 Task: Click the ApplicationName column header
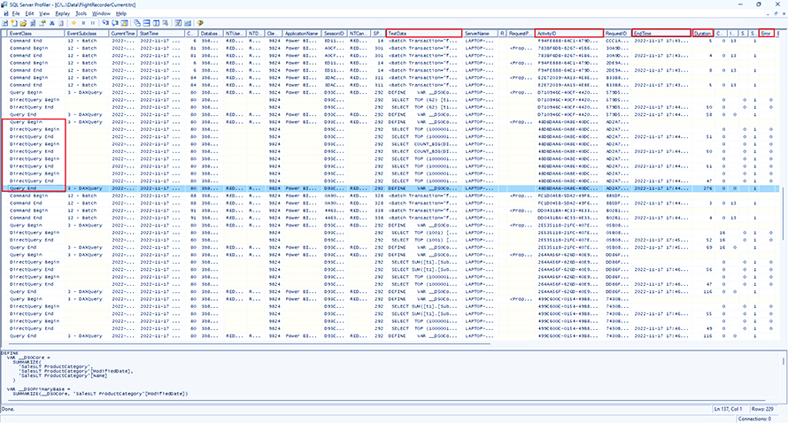(302, 33)
